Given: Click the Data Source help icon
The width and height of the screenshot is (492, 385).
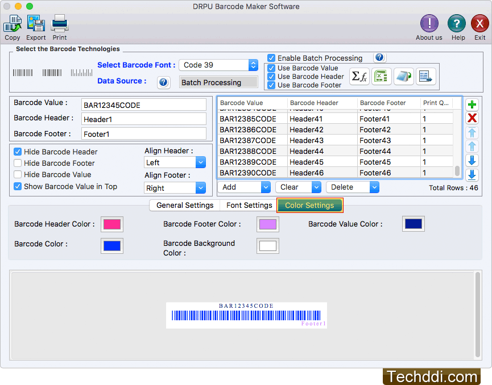Looking at the screenshot, I should point(163,82).
